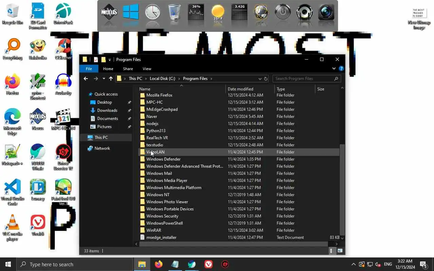Open the recent locations dropdown arrow
The image size is (434, 271).
(x=104, y=79)
